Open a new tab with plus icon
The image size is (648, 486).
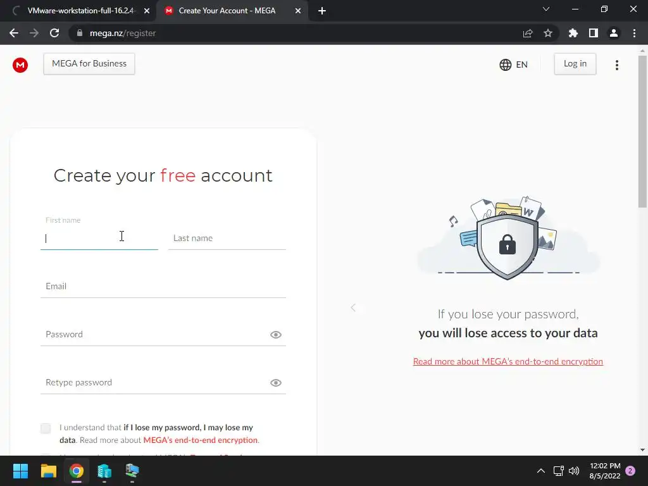[x=322, y=11]
